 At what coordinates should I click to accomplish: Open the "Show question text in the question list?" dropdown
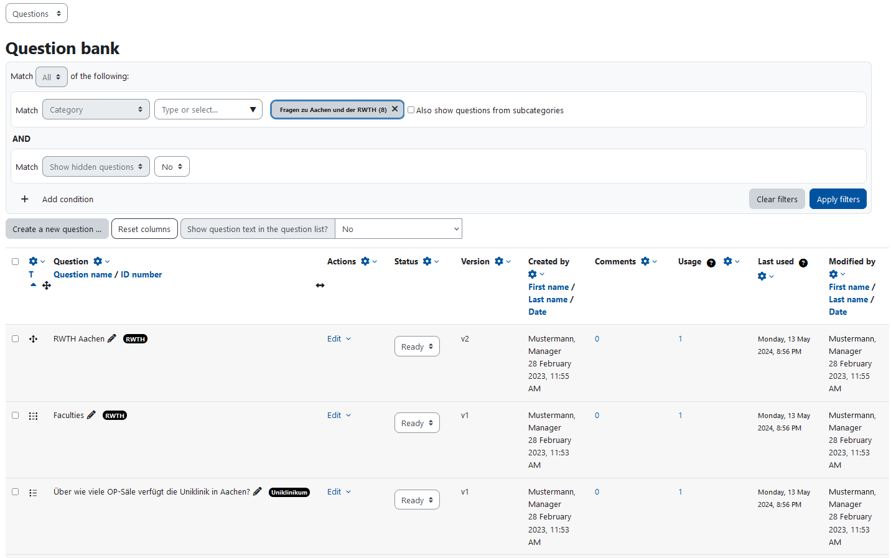tap(398, 228)
